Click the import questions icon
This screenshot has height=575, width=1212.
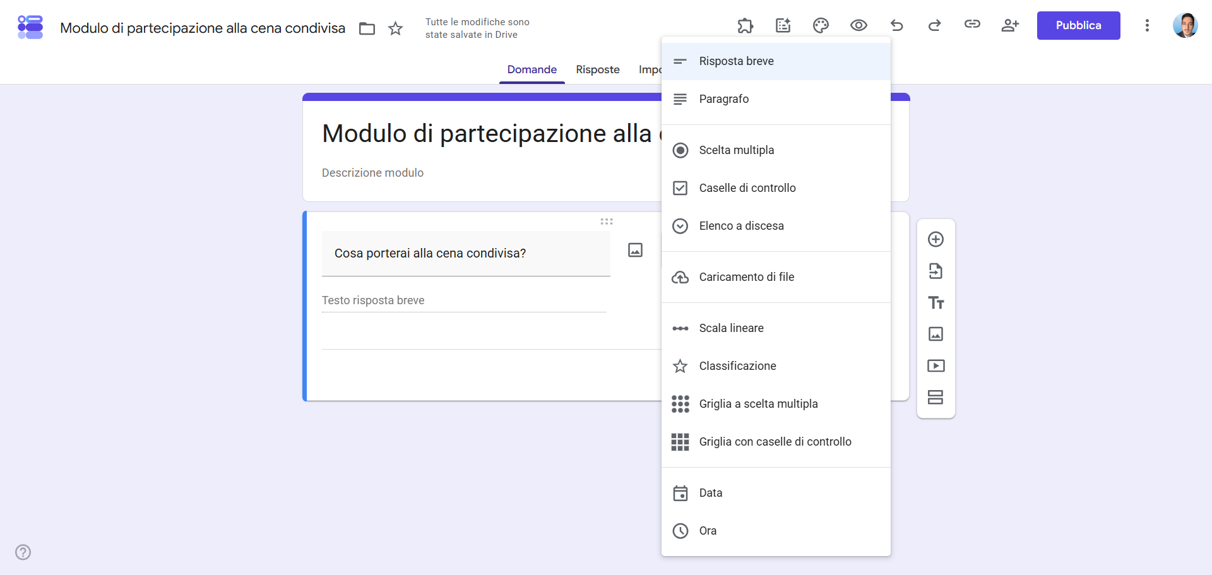(x=936, y=271)
